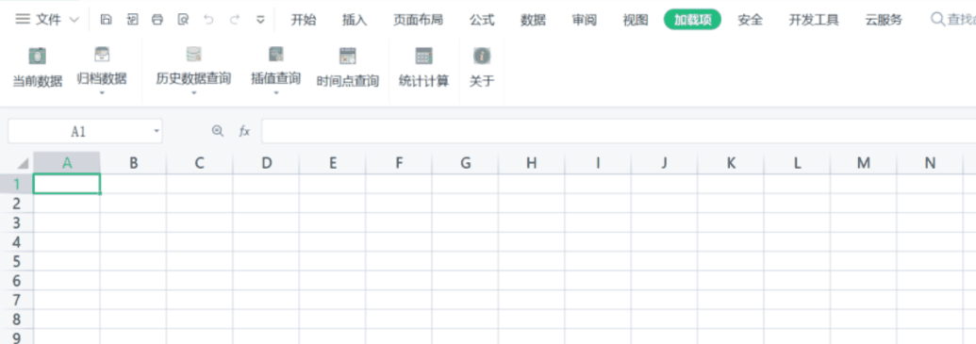Click the 时间点查询 calendar icon
The width and height of the screenshot is (976, 344).
(x=347, y=56)
